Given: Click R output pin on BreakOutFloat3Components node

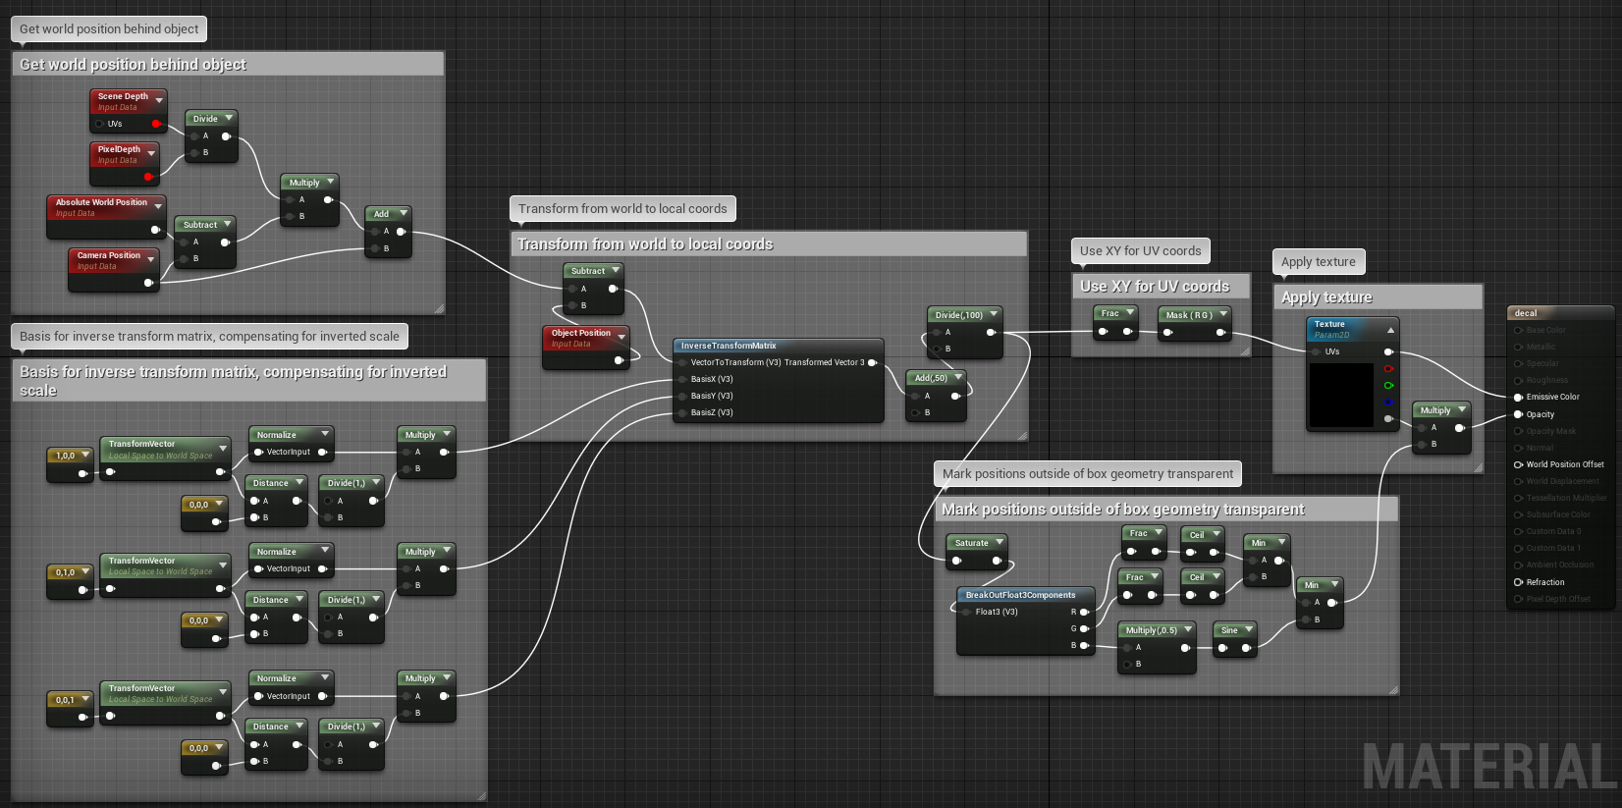Looking at the screenshot, I should [x=1084, y=612].
